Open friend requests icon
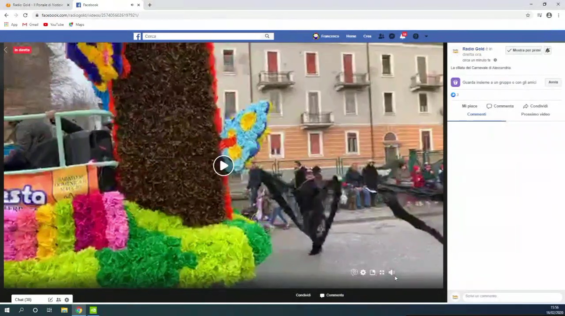Viewport: 565px width, 316px height. (x=381, y=36)
